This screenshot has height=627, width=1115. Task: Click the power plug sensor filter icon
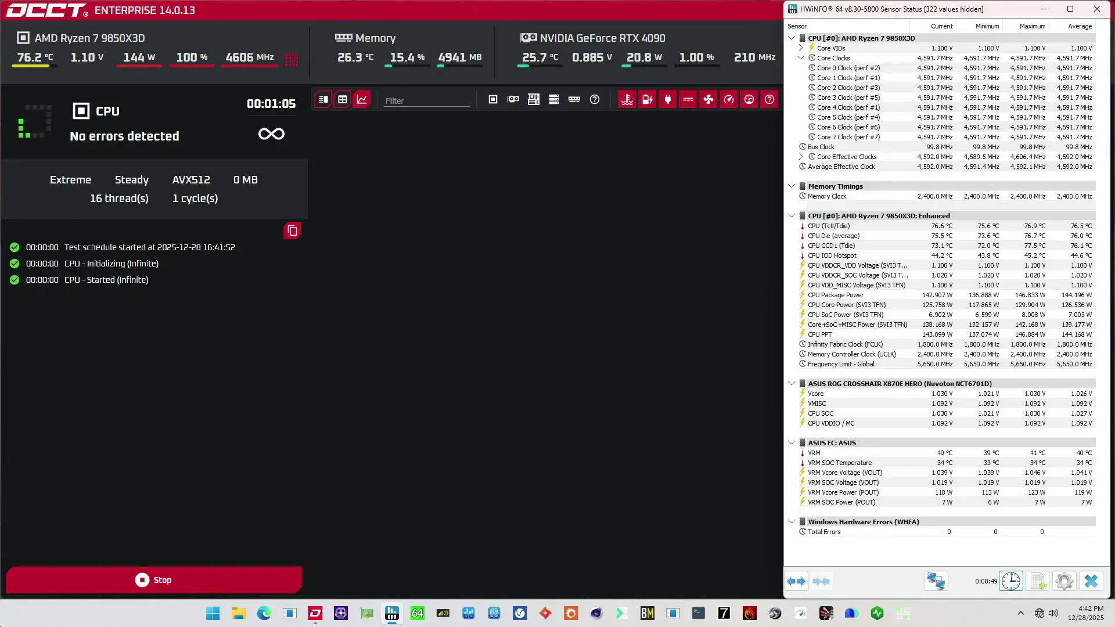(668, 99)
